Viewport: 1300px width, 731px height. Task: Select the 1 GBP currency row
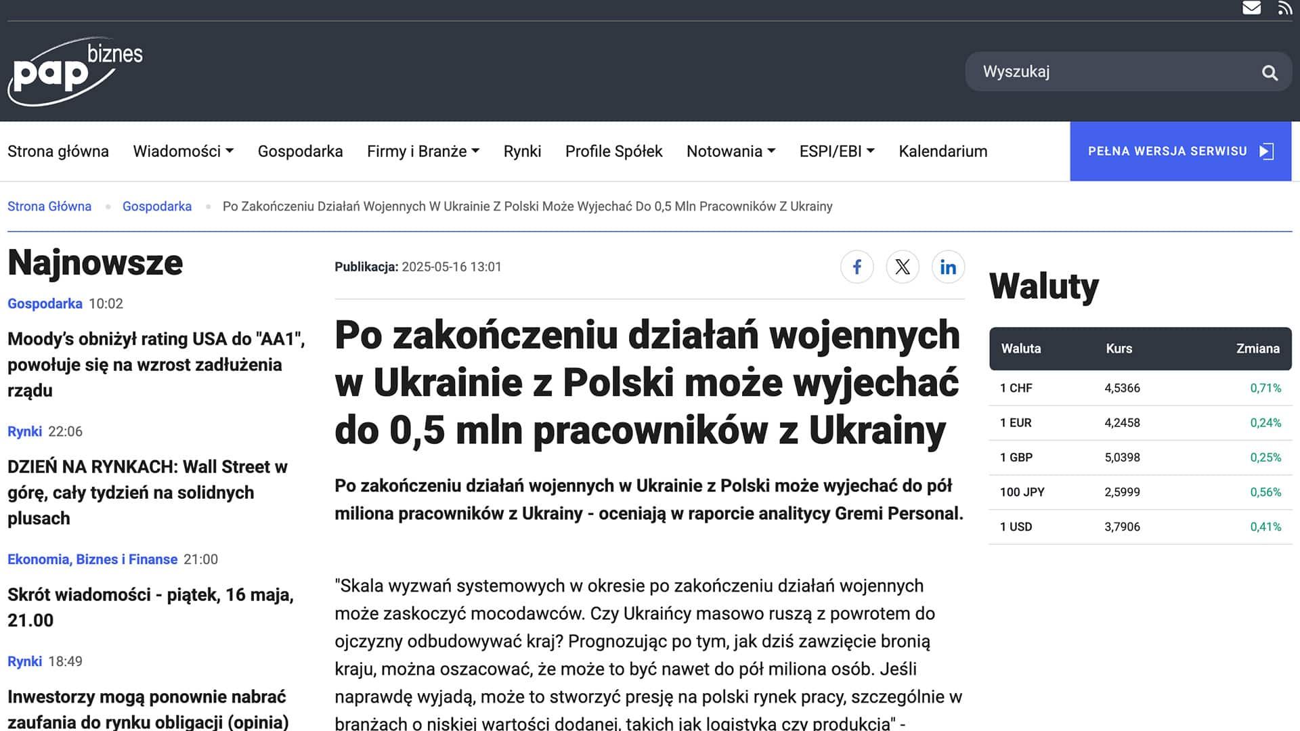coord(1140,458)
